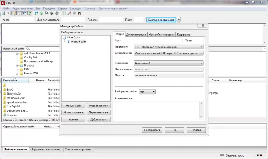Switch to the Кодировка tab
268x159 pixels.
click(183, 35)
